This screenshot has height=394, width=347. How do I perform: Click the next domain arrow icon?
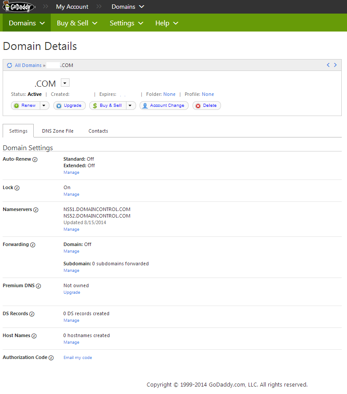336,65
